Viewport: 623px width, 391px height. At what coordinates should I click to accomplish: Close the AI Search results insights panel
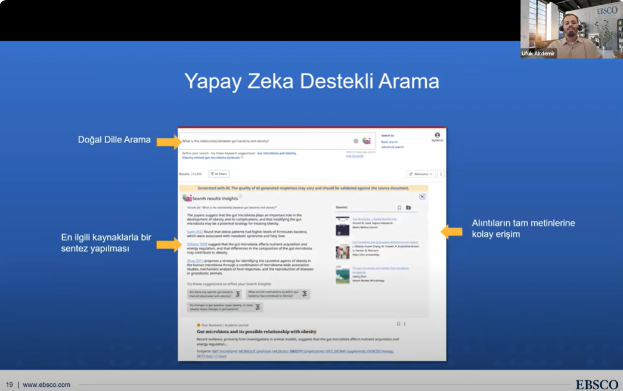422,197
